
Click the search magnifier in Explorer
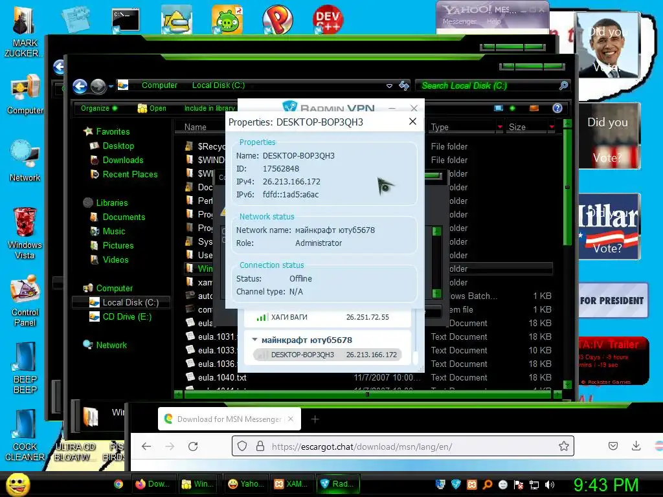tap(563, 85)
